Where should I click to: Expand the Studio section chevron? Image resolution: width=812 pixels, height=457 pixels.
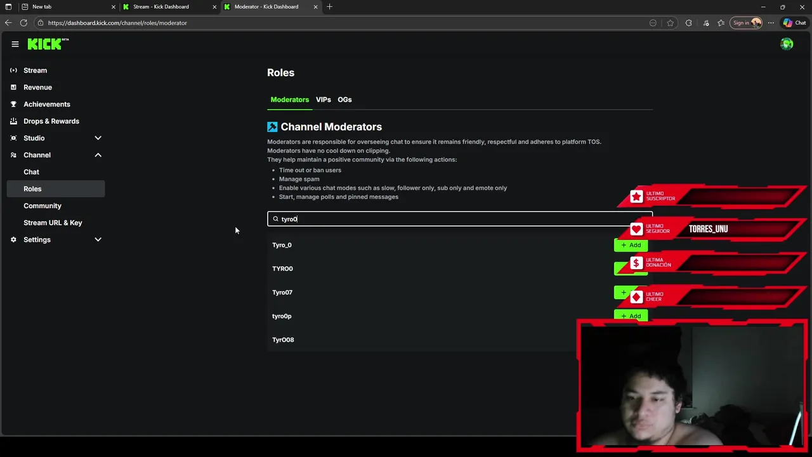point(98,138)
